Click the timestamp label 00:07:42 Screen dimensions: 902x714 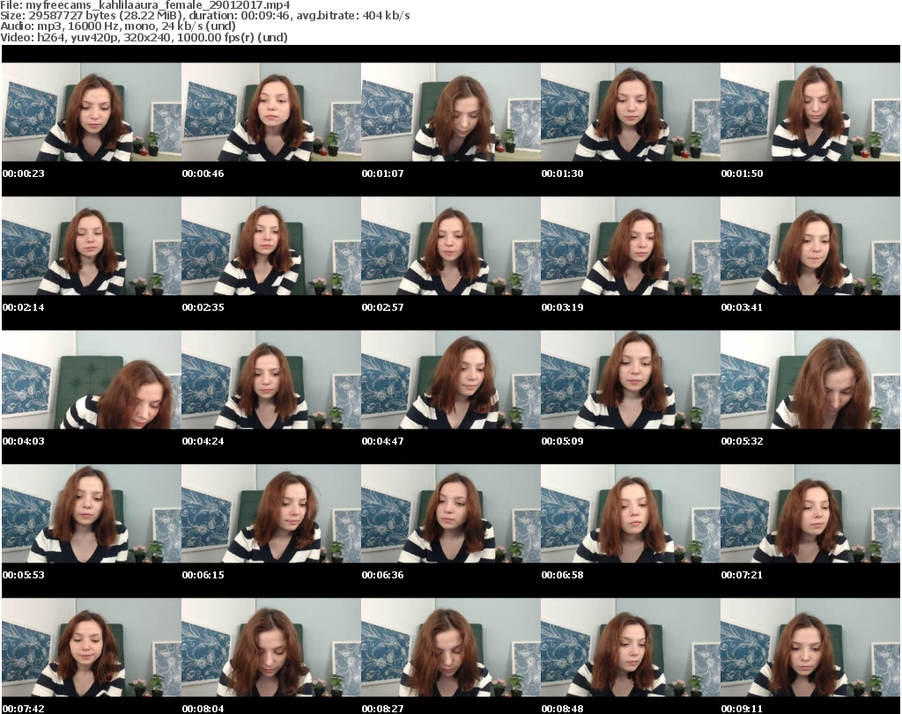24,709
